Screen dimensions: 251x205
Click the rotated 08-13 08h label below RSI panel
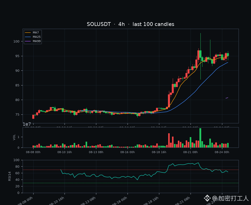[x=88, y=201]
